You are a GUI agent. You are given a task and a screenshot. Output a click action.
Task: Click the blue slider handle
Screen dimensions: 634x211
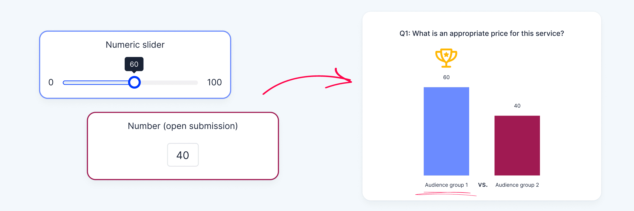pos(134,82)
